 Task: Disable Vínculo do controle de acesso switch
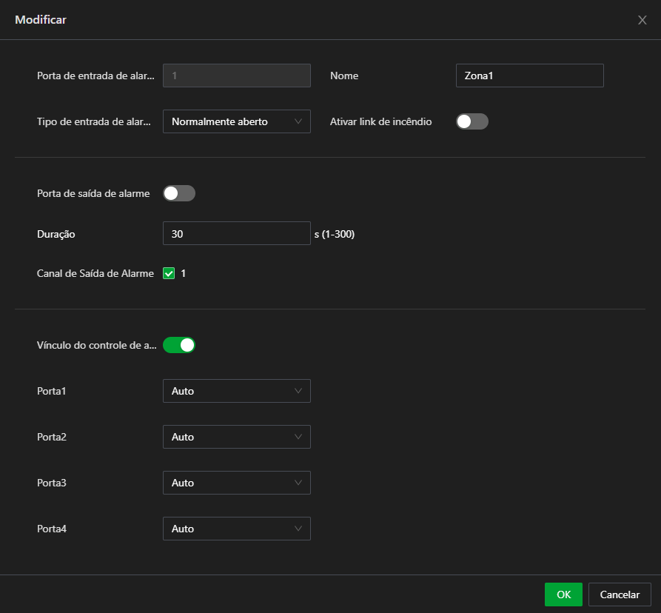pos(179,345)
